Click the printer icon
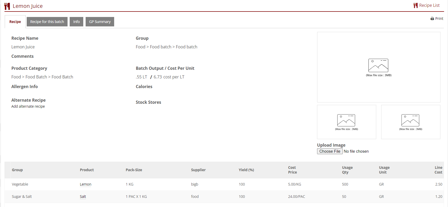The image size is (448, 207). click(x=432, y=19)
